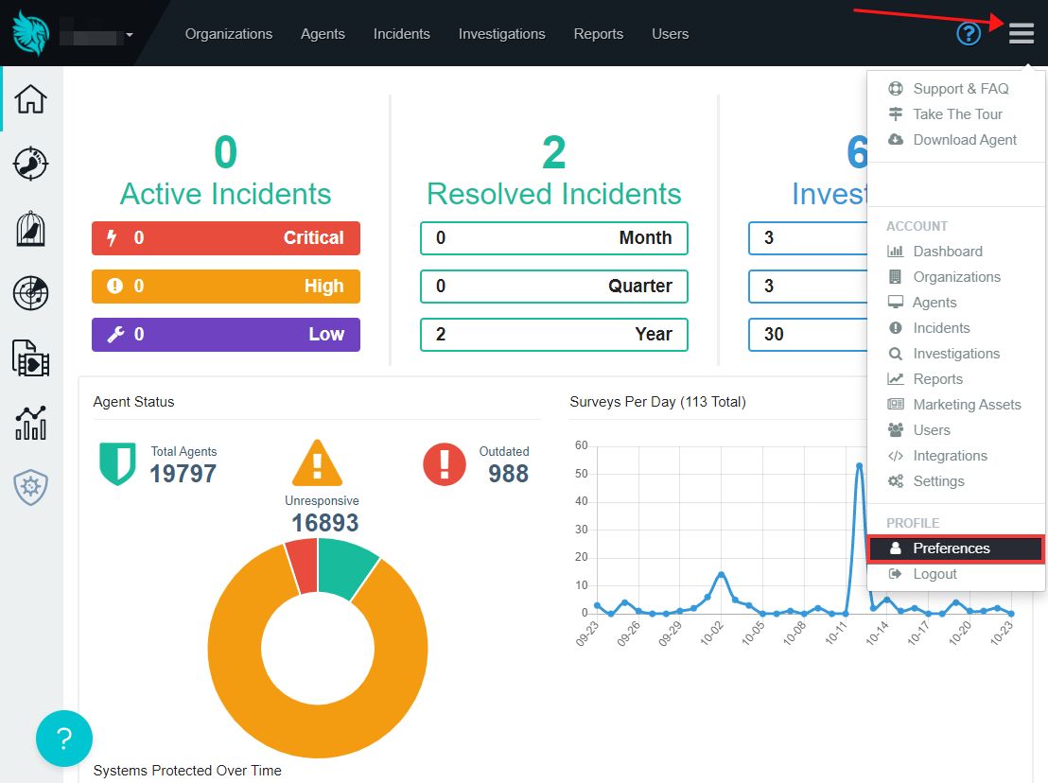1048x783 pixels.
Task: Go to the Home sidebar icon
Action: click(31, 98)
